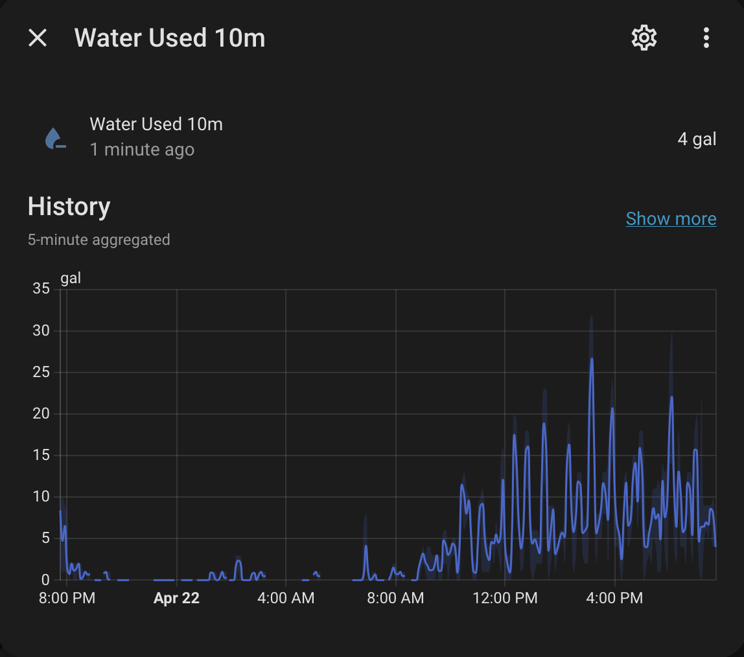Click the tallest peak in the history graph

591,360
